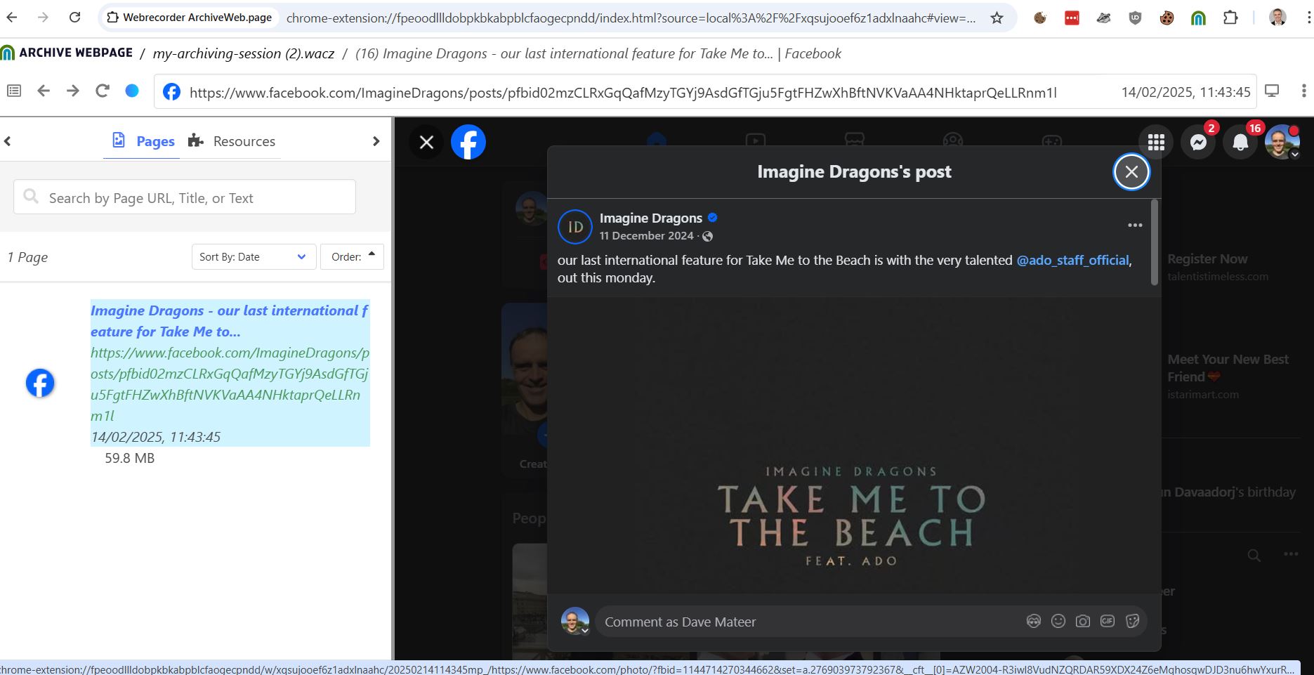Select the Pages tab
Viewport: 1314px width, 675px height.
143,141
